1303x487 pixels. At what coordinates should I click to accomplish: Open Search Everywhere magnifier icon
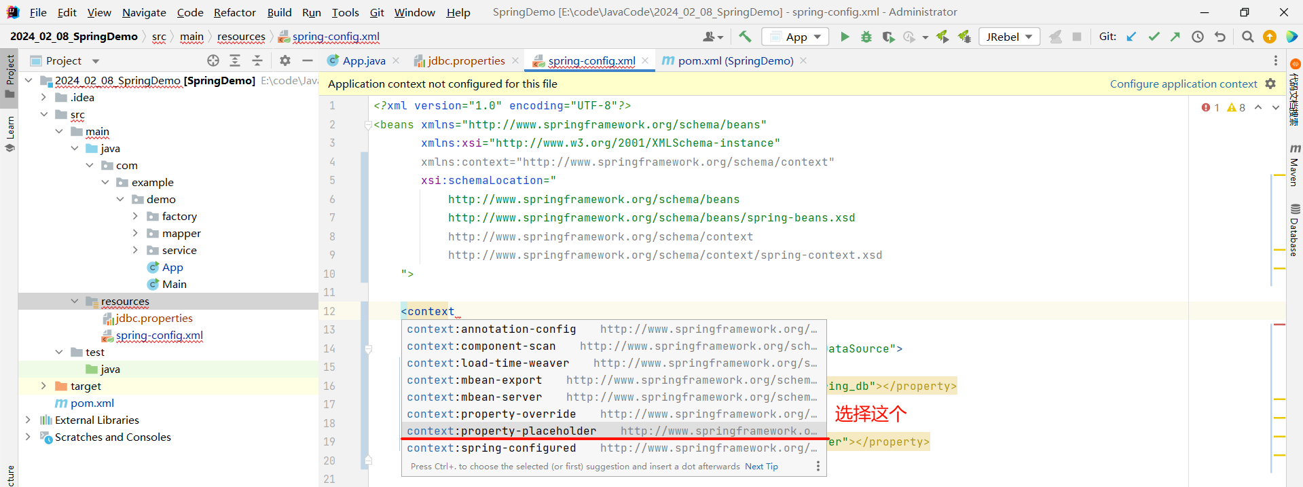[1248, 37]
